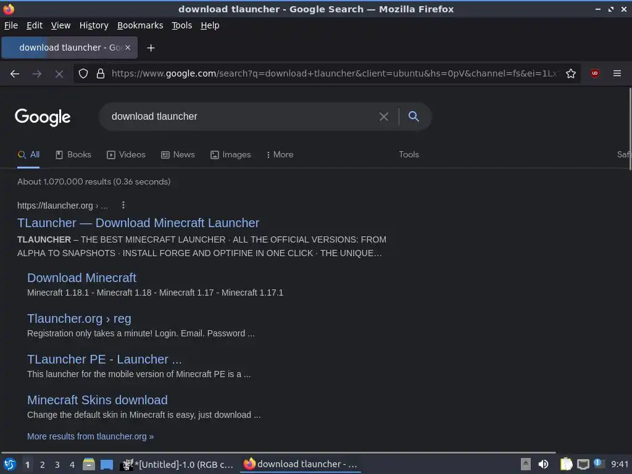
Task: Switch to Images search results
Action: click(x=231, y=155)
